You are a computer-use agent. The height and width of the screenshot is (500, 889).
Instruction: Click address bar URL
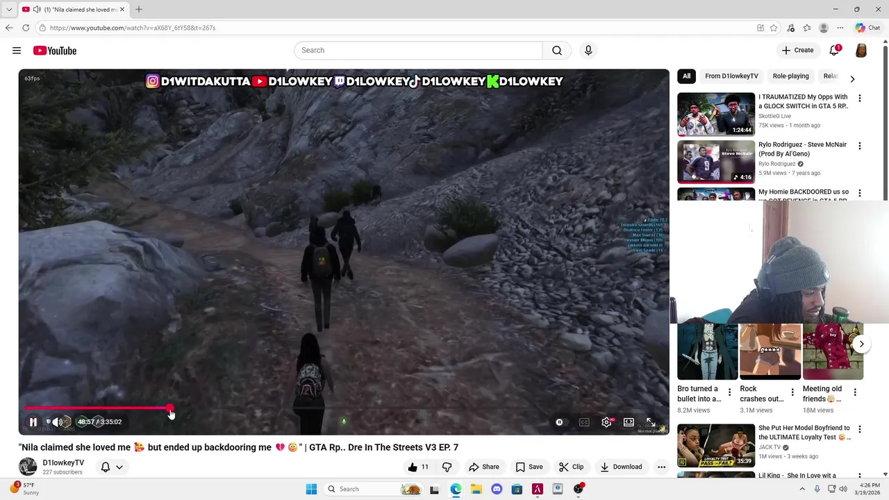pos(133,28)
